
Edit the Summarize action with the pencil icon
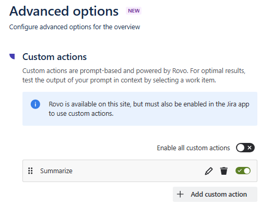[x=209, y=171]
